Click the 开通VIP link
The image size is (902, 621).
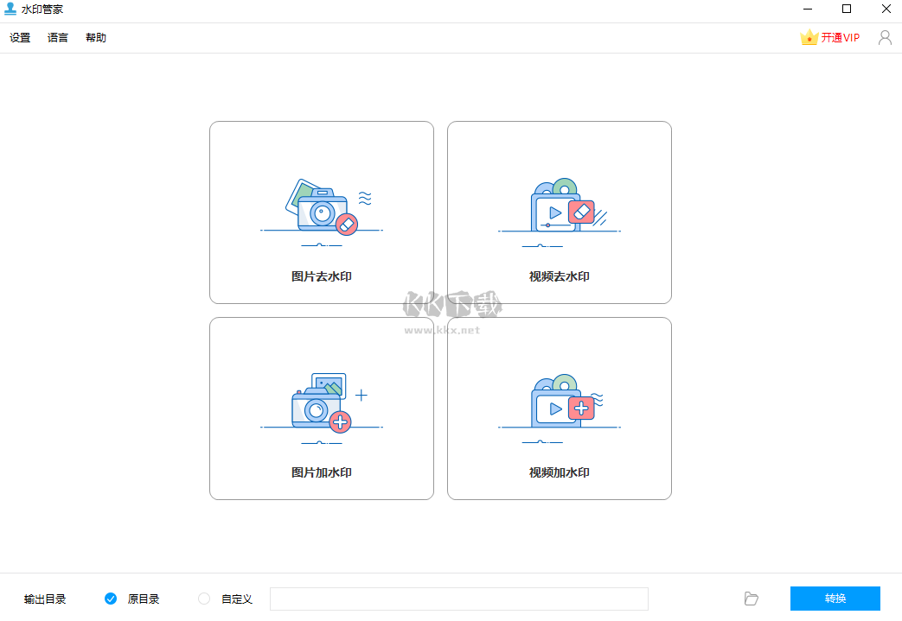840,37
